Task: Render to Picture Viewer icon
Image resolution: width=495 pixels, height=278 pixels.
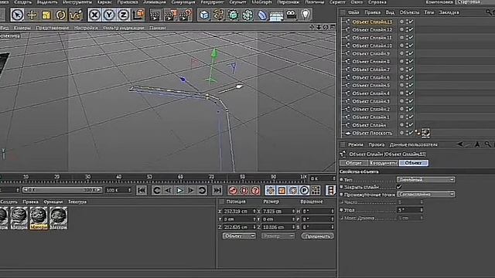Action: 170,15
